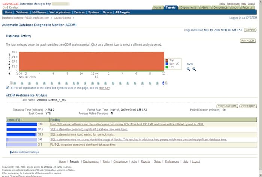Open the Icon Key link
Screen dimensions: 262x177
point(104,88)
